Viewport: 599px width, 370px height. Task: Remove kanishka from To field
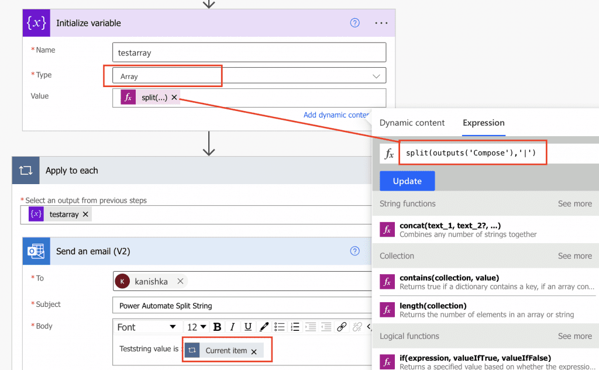click(x=180, y=281)
